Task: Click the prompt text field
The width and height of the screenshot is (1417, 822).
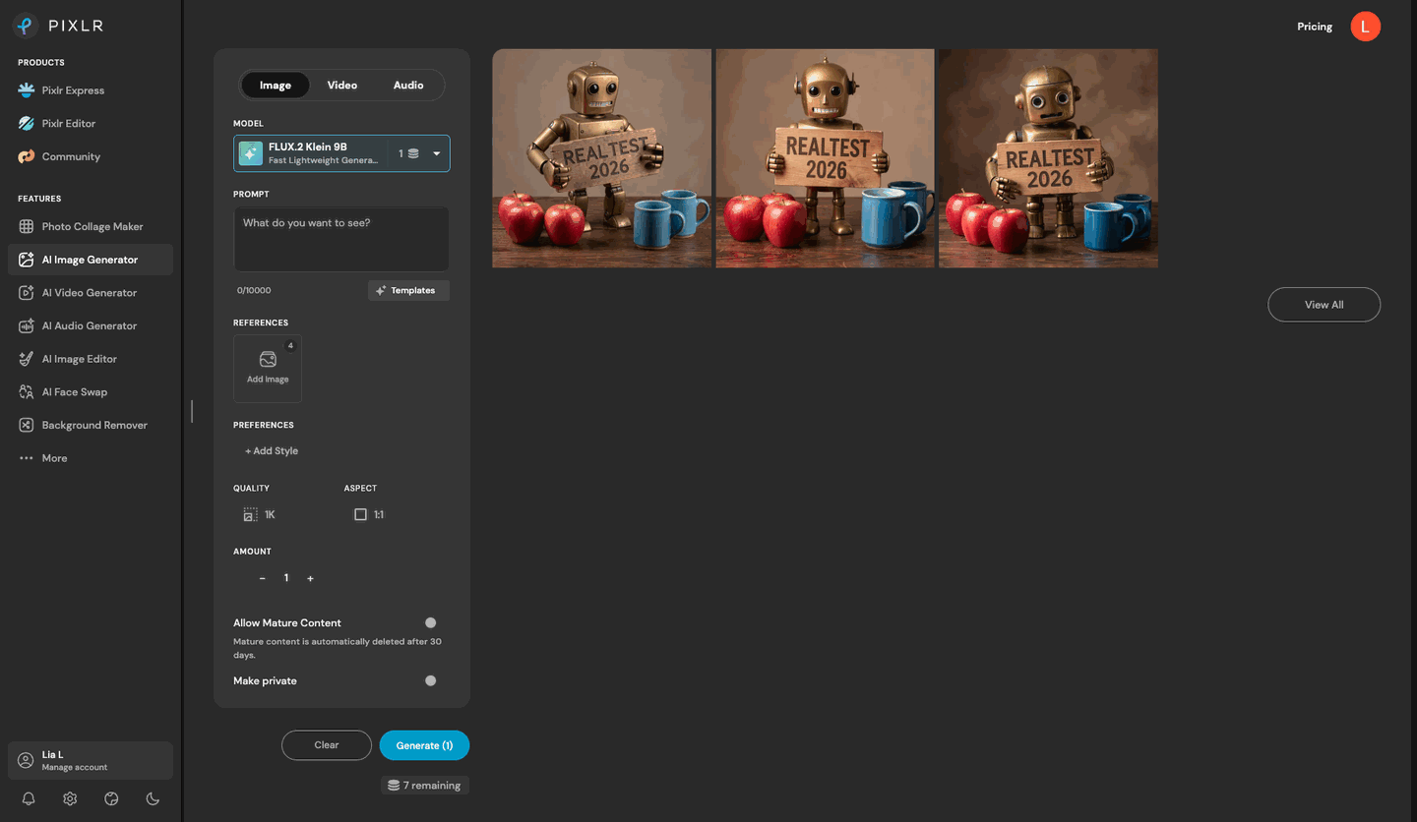Action: pos(341,239)
